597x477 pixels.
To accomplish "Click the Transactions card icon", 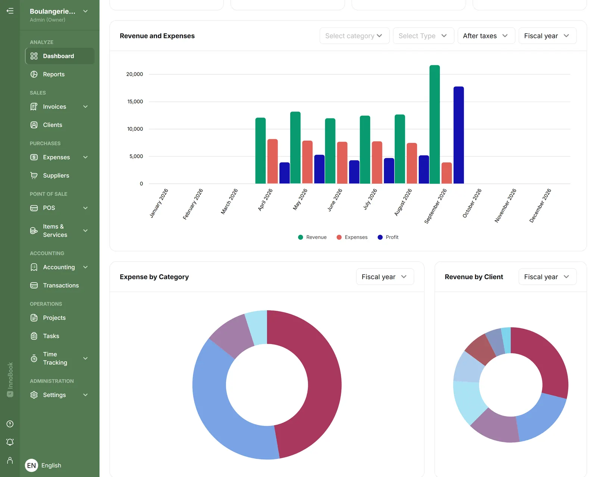I will (34, 286).
